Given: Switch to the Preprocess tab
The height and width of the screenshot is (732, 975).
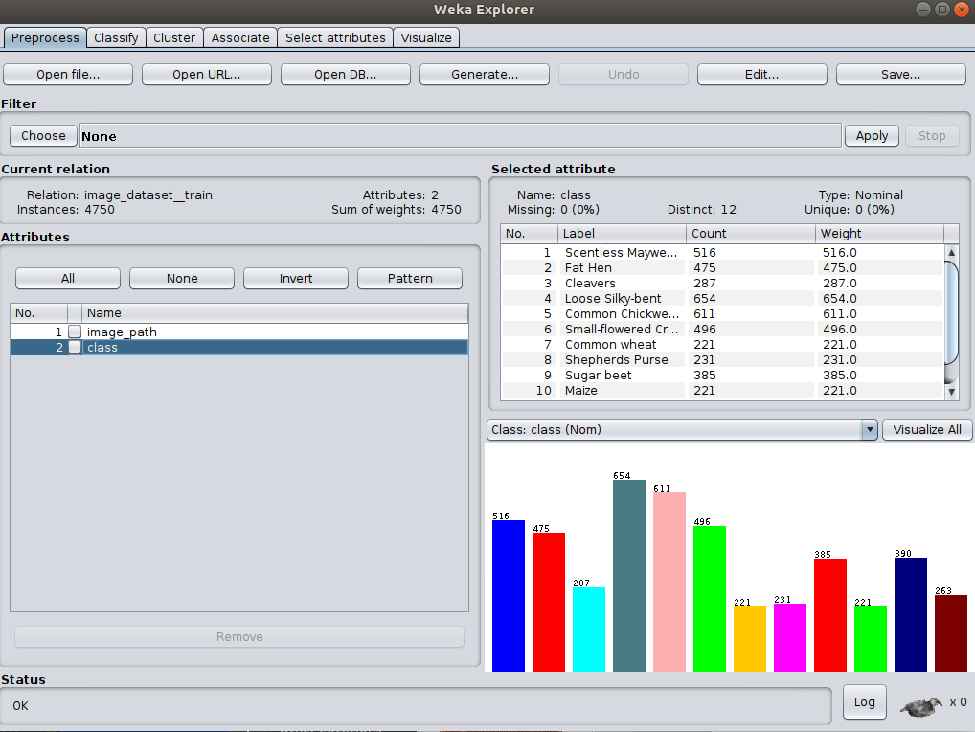Looking at the screenshot, I should click(x=45, y=38).
